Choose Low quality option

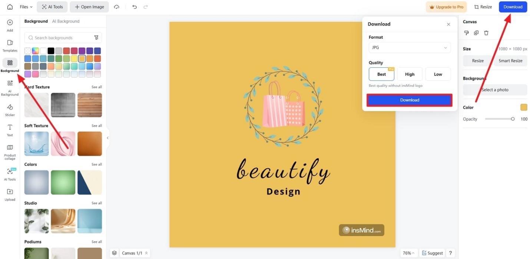438,74
